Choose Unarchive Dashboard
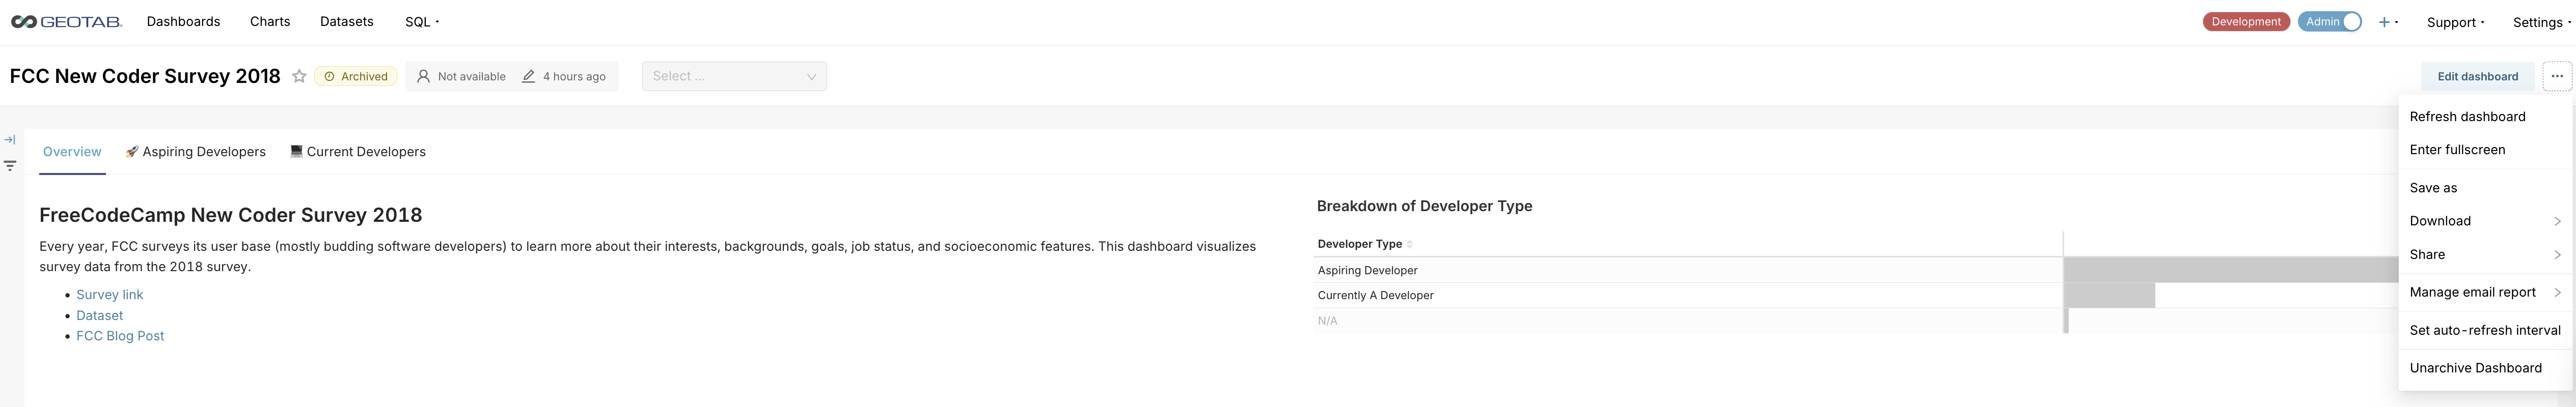The height and width of the screenshot is (407, 2576). pos(2485,368)
